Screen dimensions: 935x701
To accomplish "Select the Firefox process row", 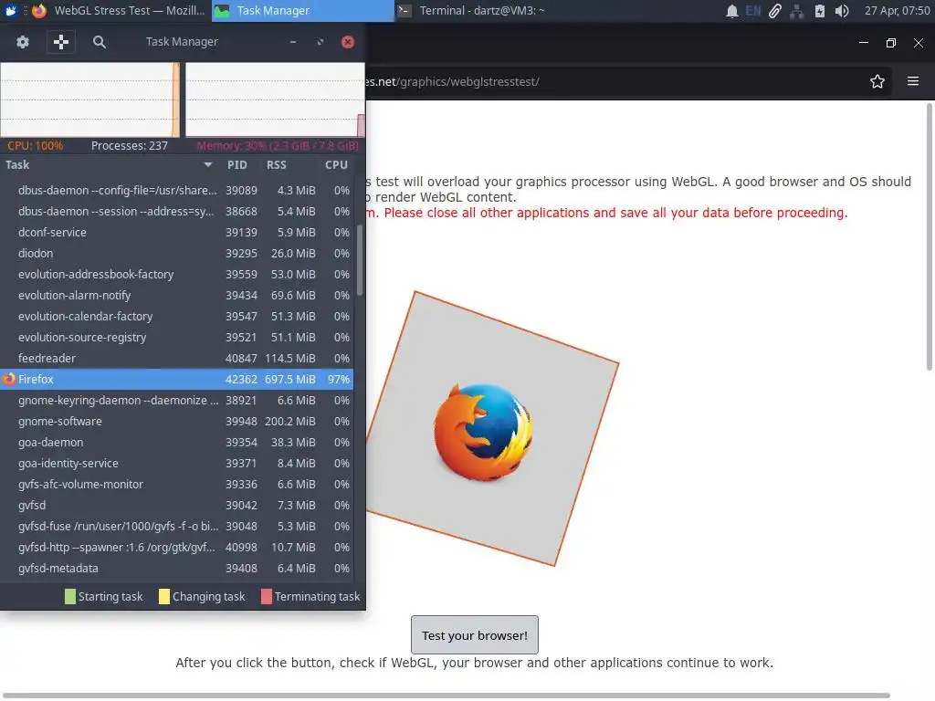I will tap(176, 379).
